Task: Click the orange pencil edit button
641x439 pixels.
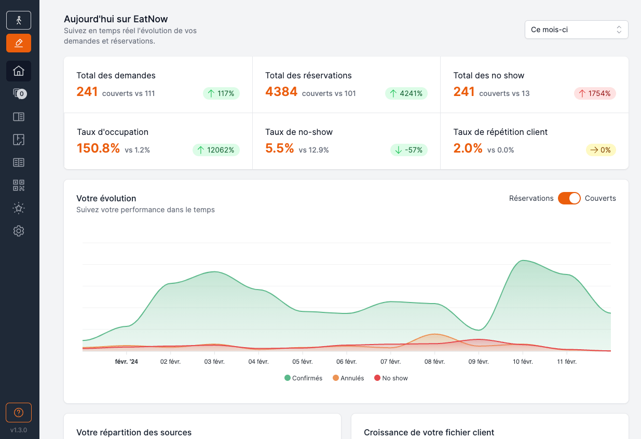Action: click(x=19, y=43)
